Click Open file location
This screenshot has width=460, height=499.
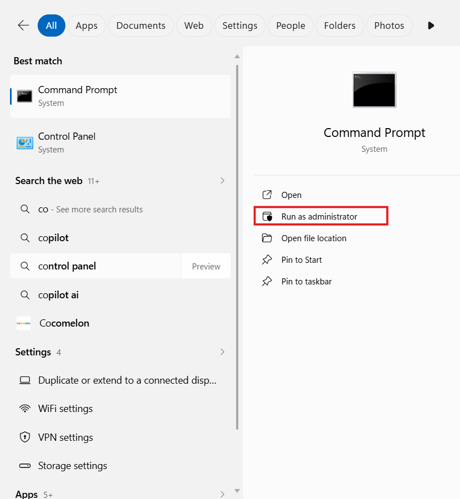coord(356,238)
